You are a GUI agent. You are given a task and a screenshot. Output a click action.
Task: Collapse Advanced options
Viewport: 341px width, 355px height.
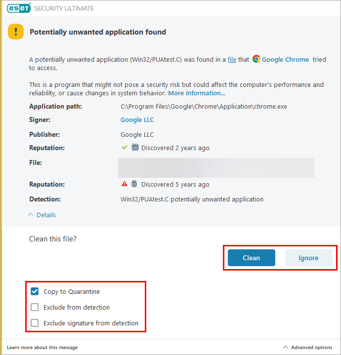(307, 348)
